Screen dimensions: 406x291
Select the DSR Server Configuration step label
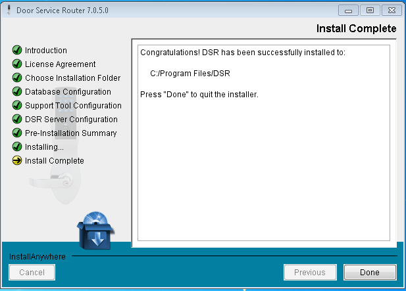(71, 120)
